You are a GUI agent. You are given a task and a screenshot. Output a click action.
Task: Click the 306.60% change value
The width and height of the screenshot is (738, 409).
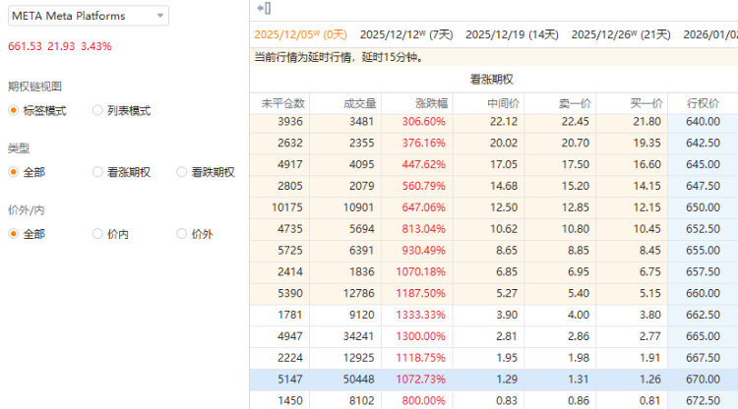click(x=423, y=122)
